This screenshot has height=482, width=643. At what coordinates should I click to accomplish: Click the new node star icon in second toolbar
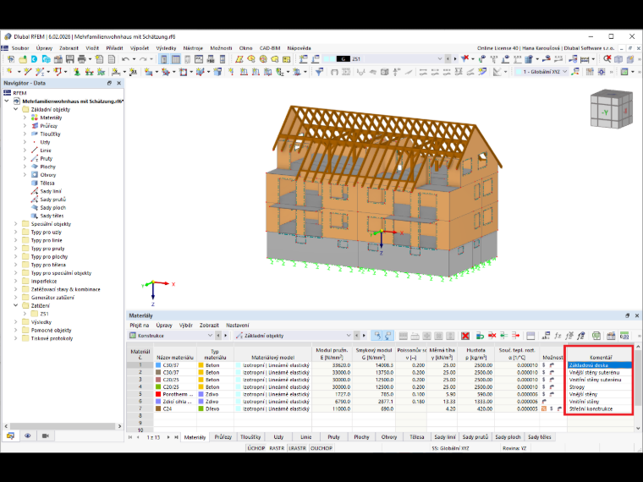point(10,72)
